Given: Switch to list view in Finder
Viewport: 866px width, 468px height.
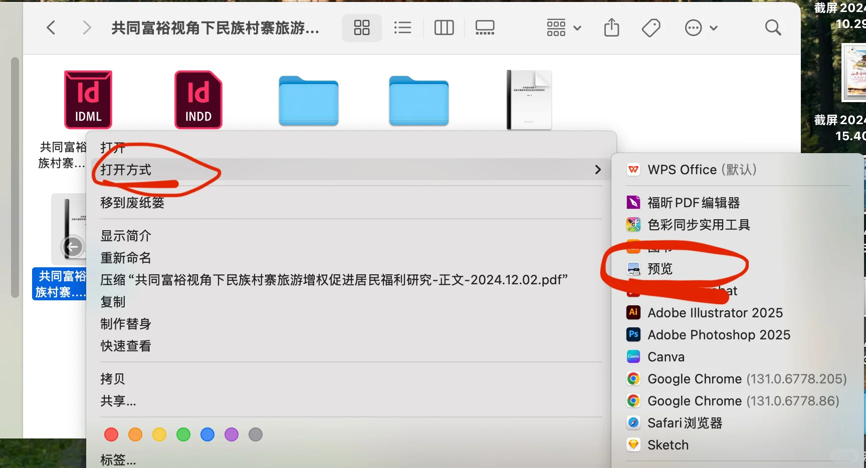Looking at the screenshot, I should click(402, 28).
